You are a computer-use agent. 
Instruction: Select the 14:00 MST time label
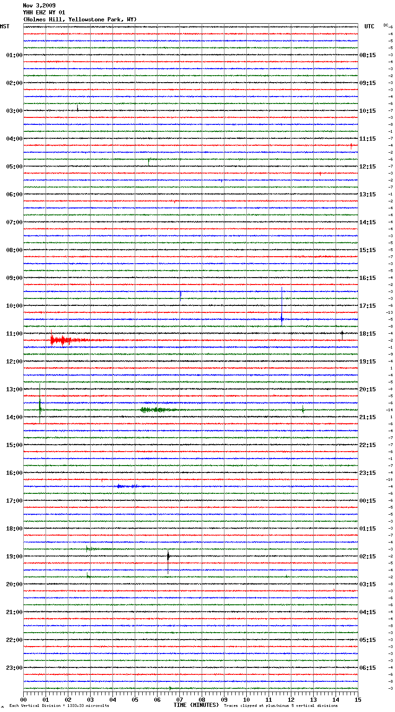(x=14, y=417)
